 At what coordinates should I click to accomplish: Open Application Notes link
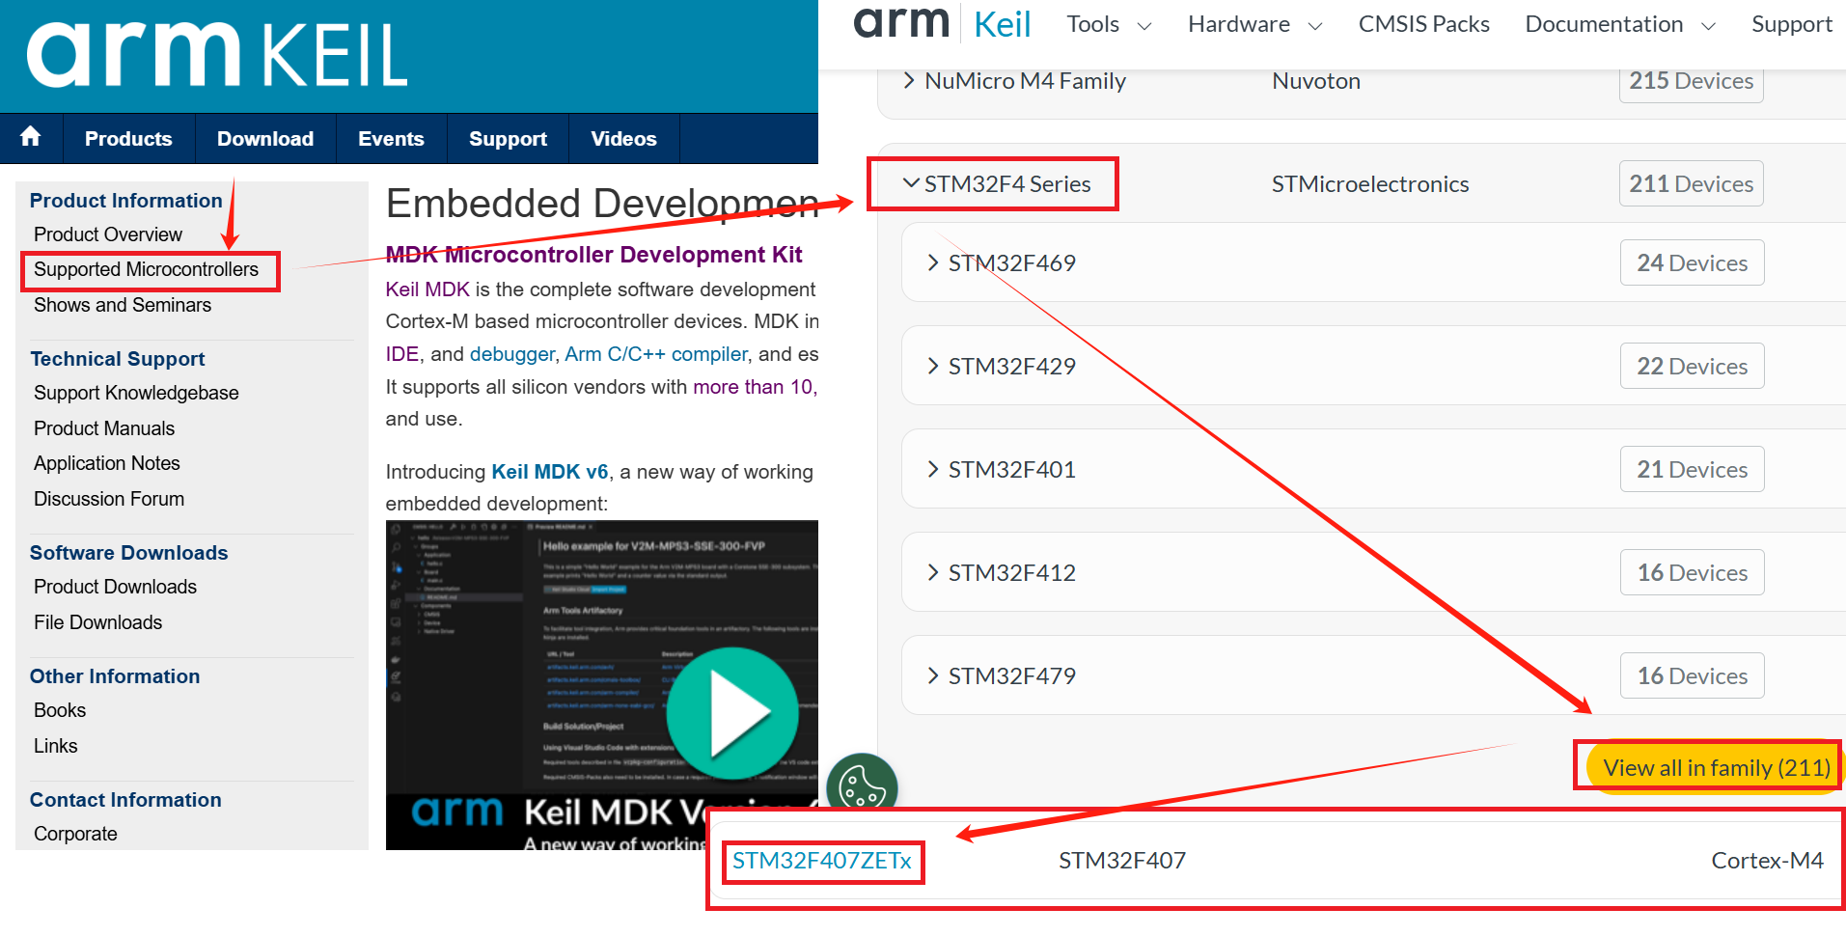coord(107,463)
